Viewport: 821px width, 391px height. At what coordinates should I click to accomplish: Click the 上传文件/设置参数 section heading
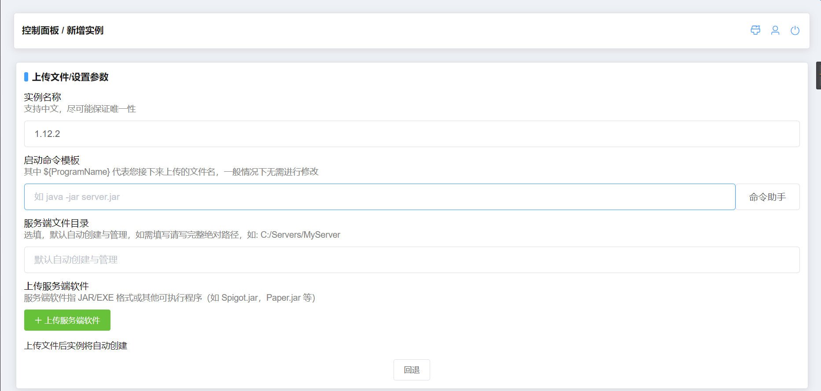70,77
